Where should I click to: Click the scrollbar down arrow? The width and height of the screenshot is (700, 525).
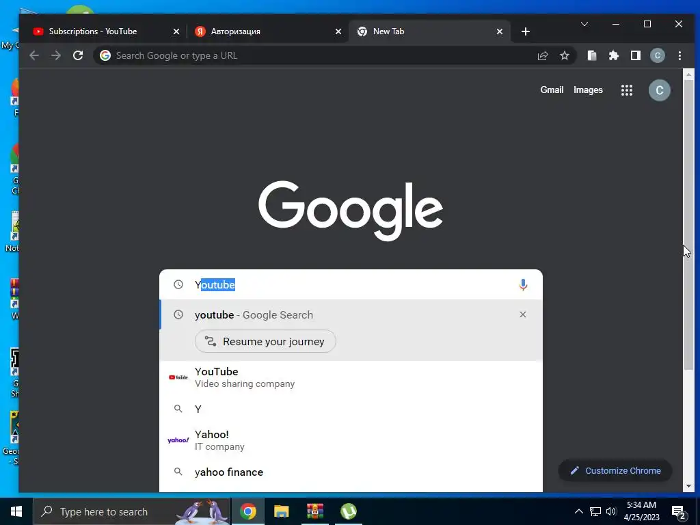[688, 486]
